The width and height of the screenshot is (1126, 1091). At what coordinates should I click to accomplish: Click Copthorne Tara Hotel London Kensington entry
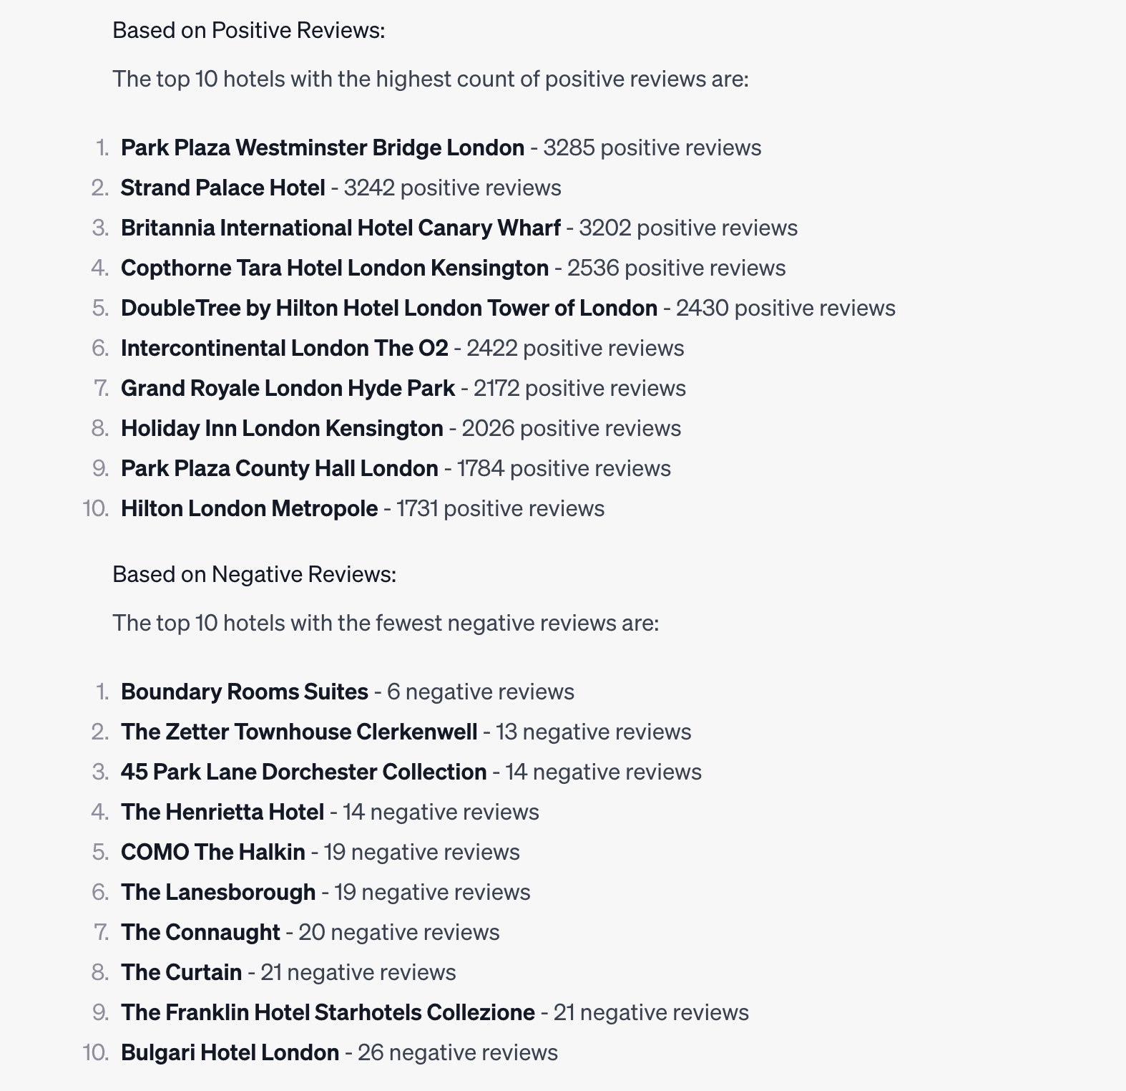coord(335,268)
